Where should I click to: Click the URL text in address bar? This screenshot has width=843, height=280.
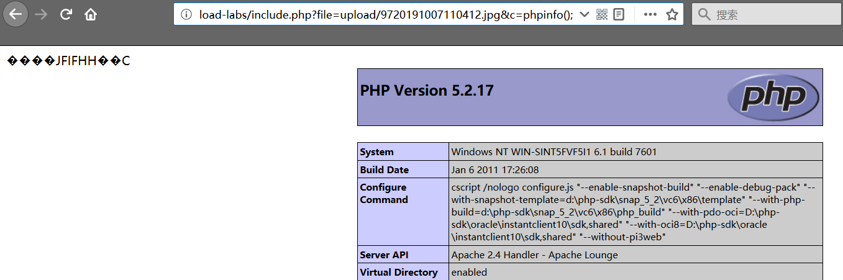[x=385, y=14]
